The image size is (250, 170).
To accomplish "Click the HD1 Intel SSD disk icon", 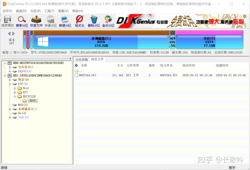I will 10,75.
